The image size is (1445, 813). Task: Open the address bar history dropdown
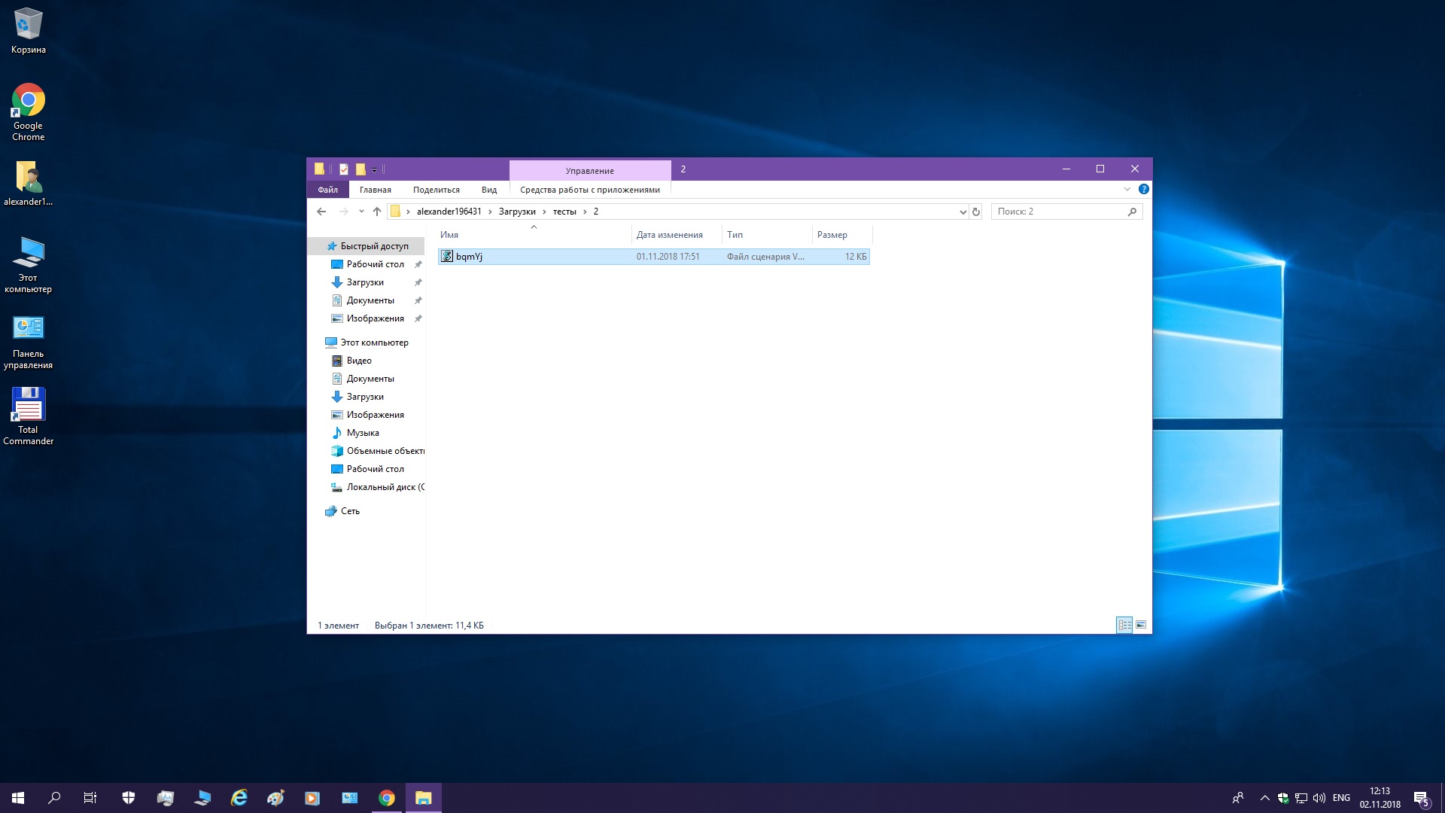(x=963, y=212)
